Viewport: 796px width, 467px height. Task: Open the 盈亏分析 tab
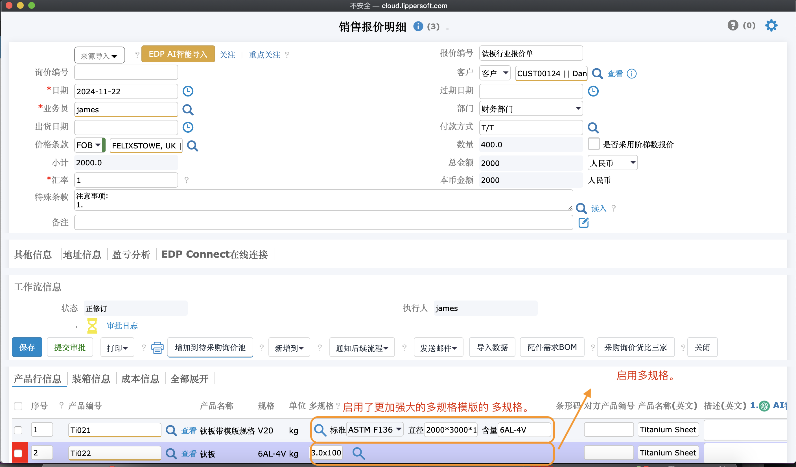131,255
